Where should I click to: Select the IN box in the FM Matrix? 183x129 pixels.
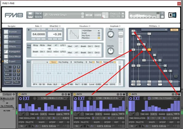176,76
